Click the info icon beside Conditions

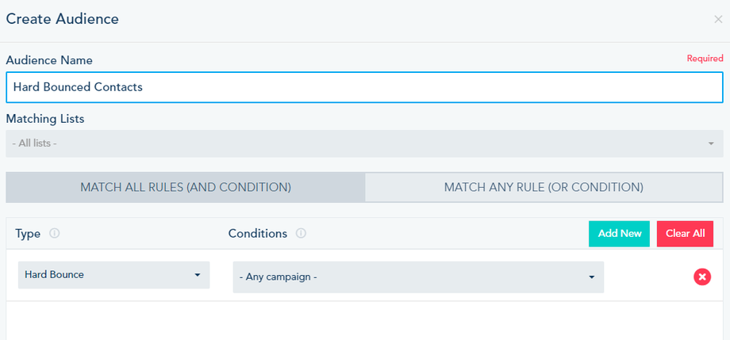click(301, 234)
